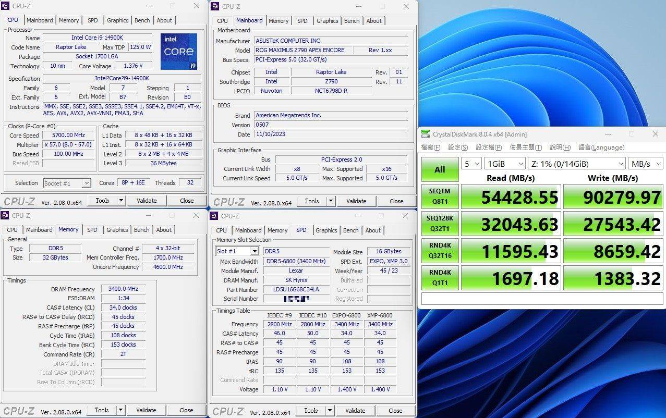Click the Core Speed value 5700.00 MHz

pos(68,135)
